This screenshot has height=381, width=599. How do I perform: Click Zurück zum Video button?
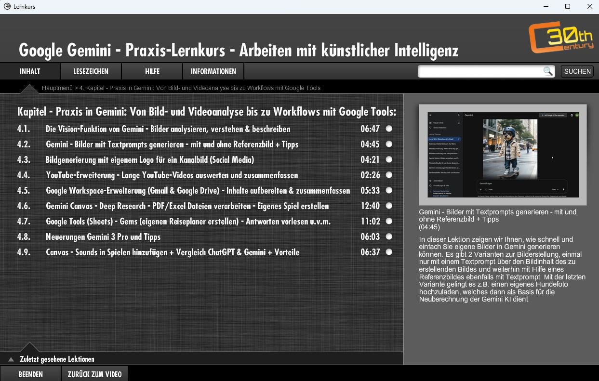point(94,374)
